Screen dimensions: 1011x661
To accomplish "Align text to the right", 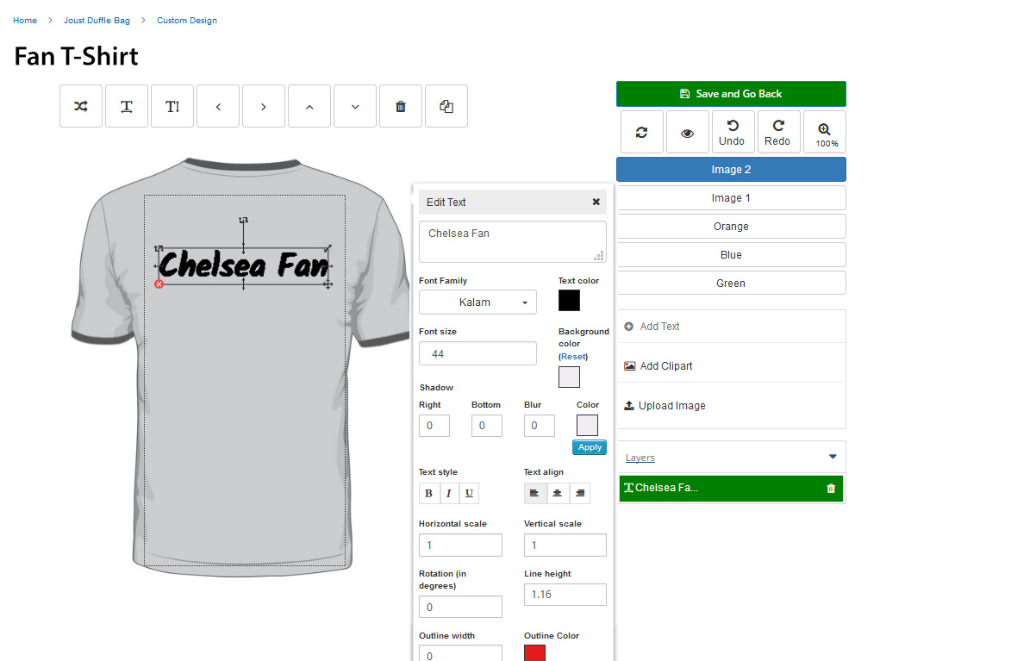I will coord(580,493).
